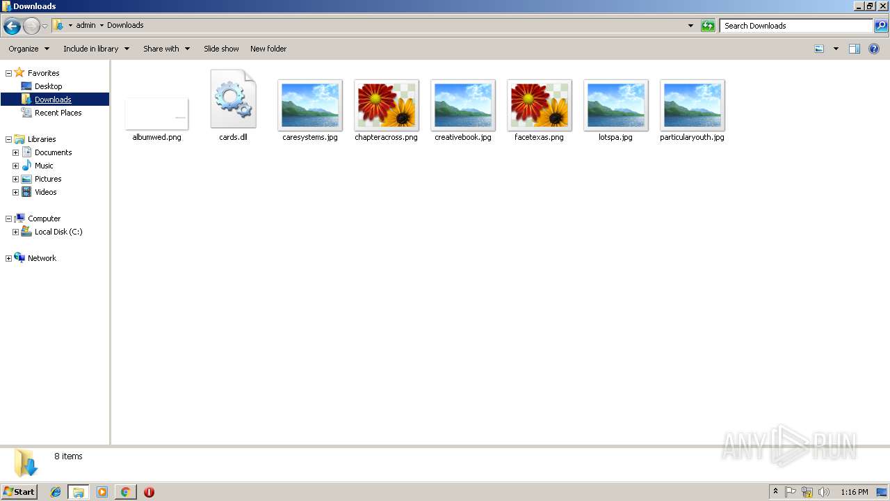
Task: Select Network in navigation pane
Action: (35, 258)
